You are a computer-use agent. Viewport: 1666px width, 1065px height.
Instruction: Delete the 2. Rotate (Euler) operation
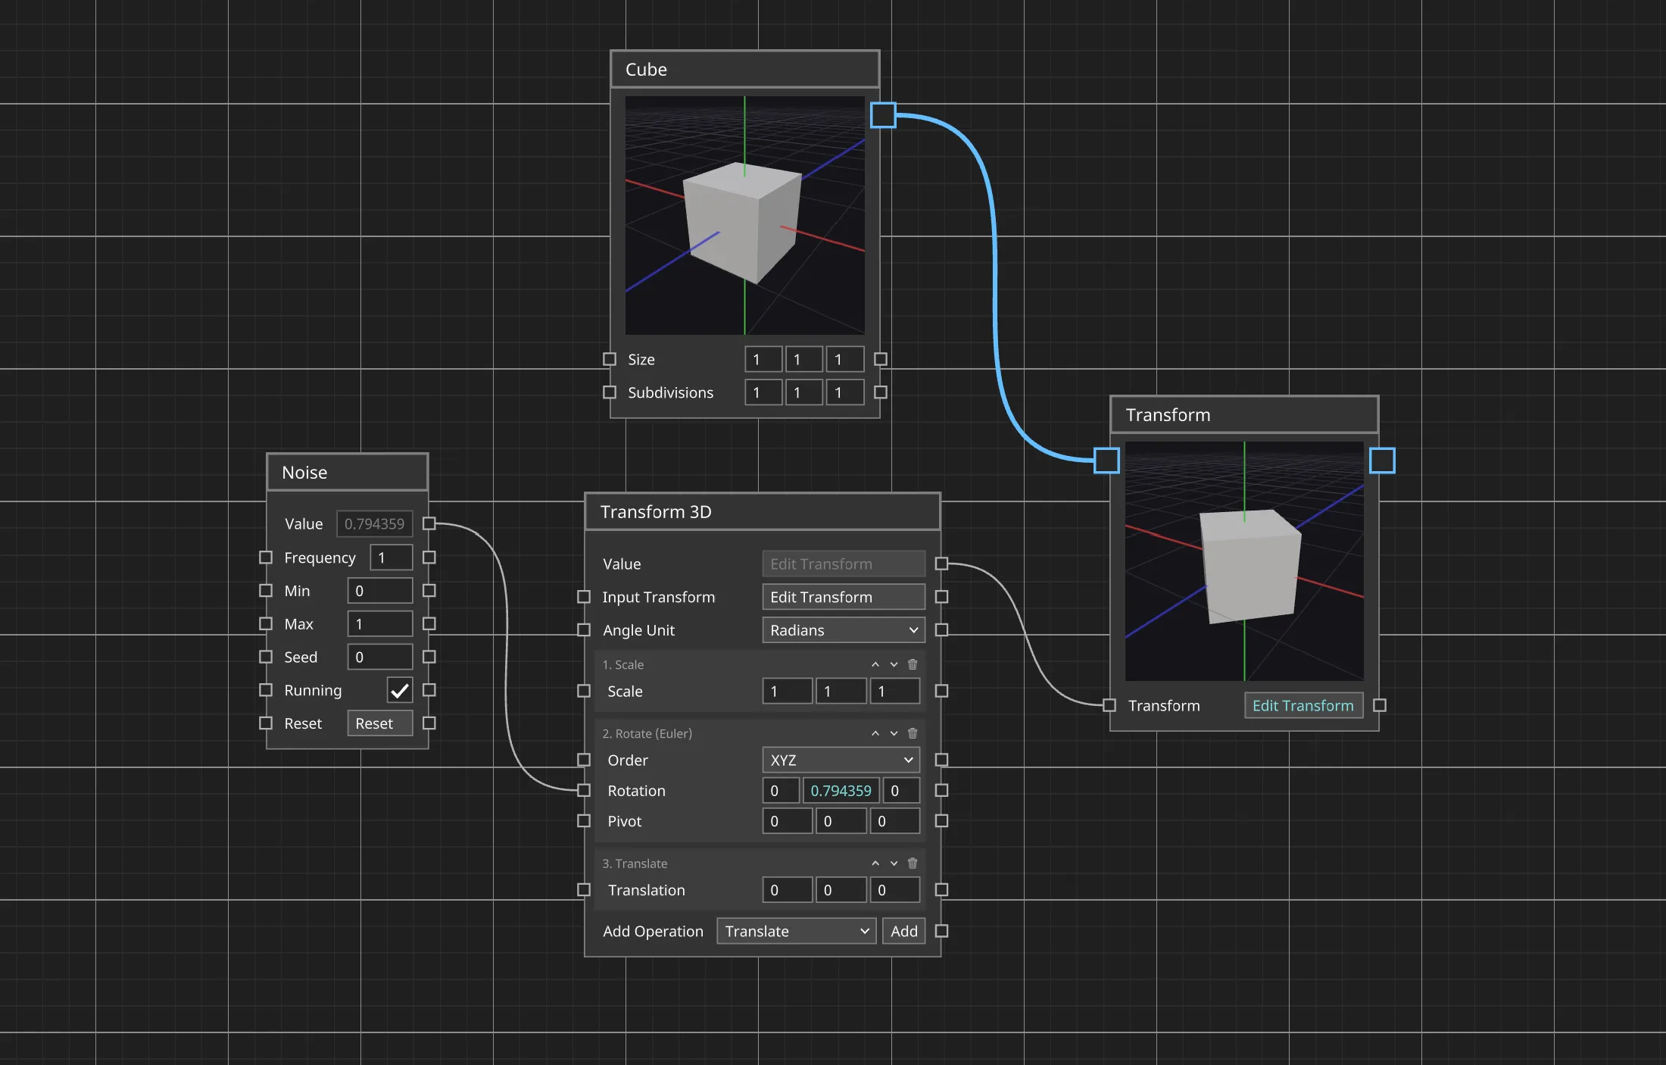point(913,733)
